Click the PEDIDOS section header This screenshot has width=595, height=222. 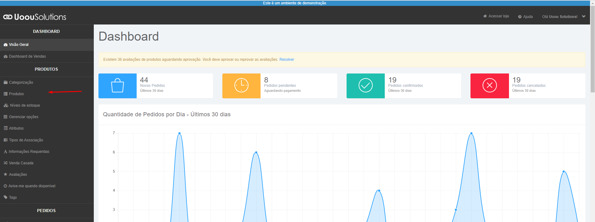[47, 211]
